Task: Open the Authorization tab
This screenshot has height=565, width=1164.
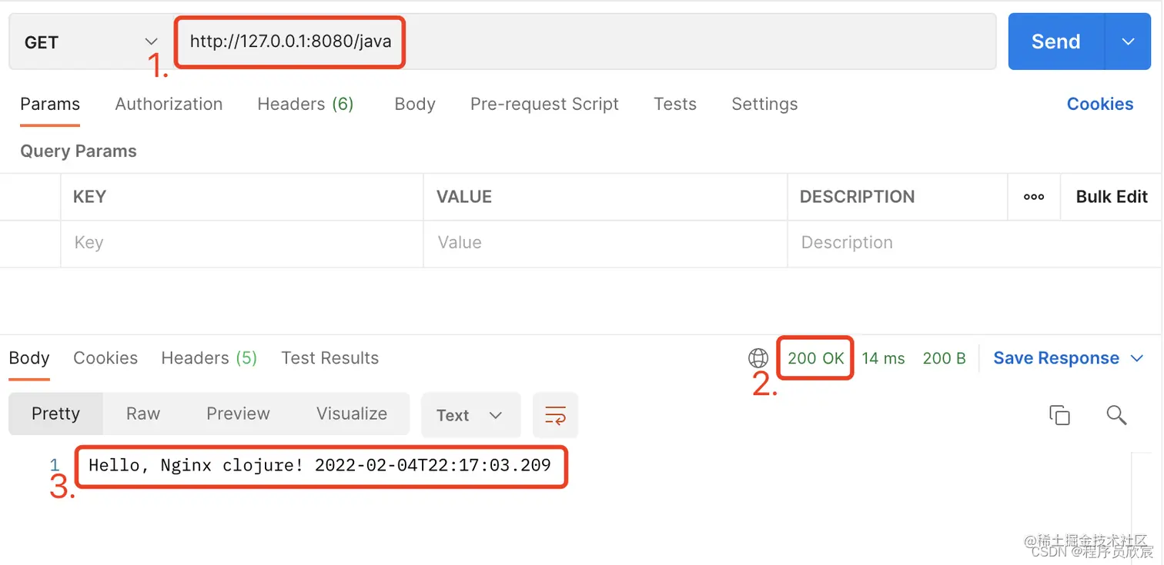Action: [169, 105]
